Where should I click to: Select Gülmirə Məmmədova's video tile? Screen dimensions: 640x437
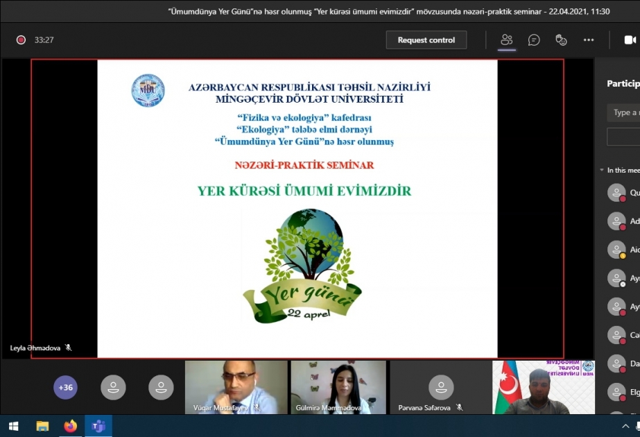[338, 387]
